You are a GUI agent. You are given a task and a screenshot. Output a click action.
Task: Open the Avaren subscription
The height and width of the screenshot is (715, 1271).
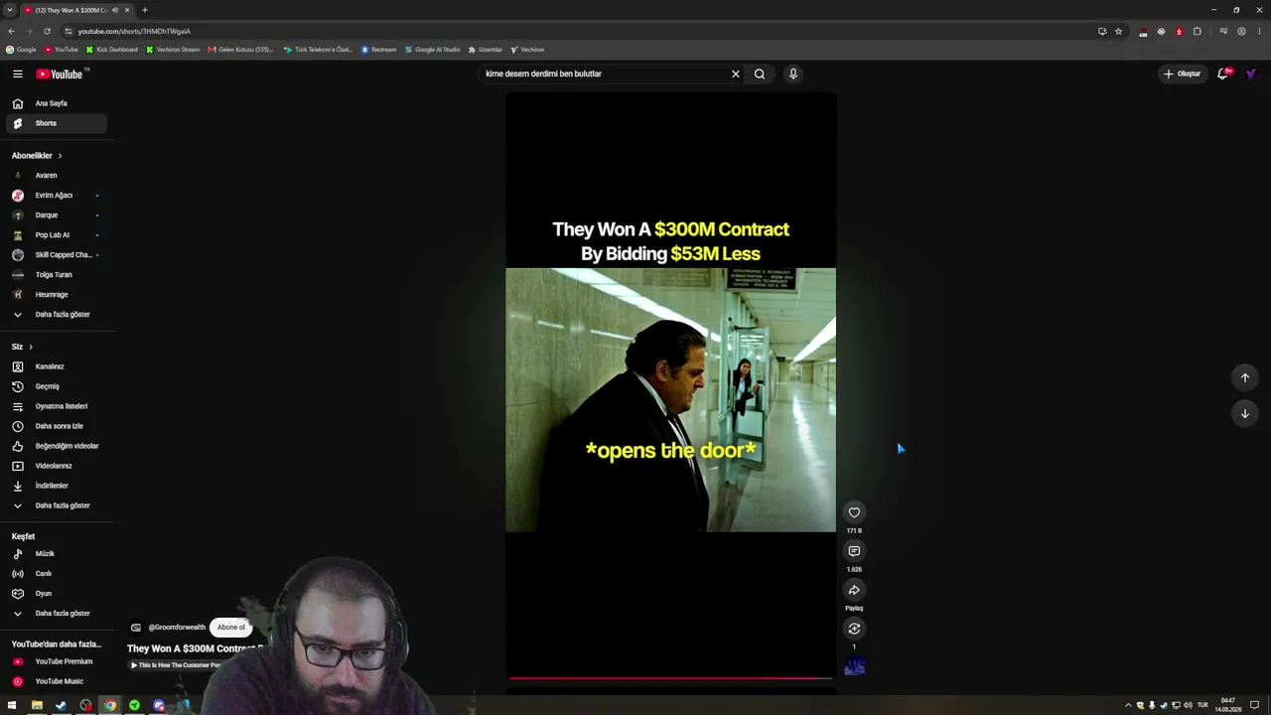(x=57, y=176)
